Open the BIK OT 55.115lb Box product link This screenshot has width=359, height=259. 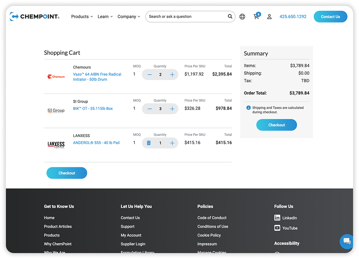point(93,109)
